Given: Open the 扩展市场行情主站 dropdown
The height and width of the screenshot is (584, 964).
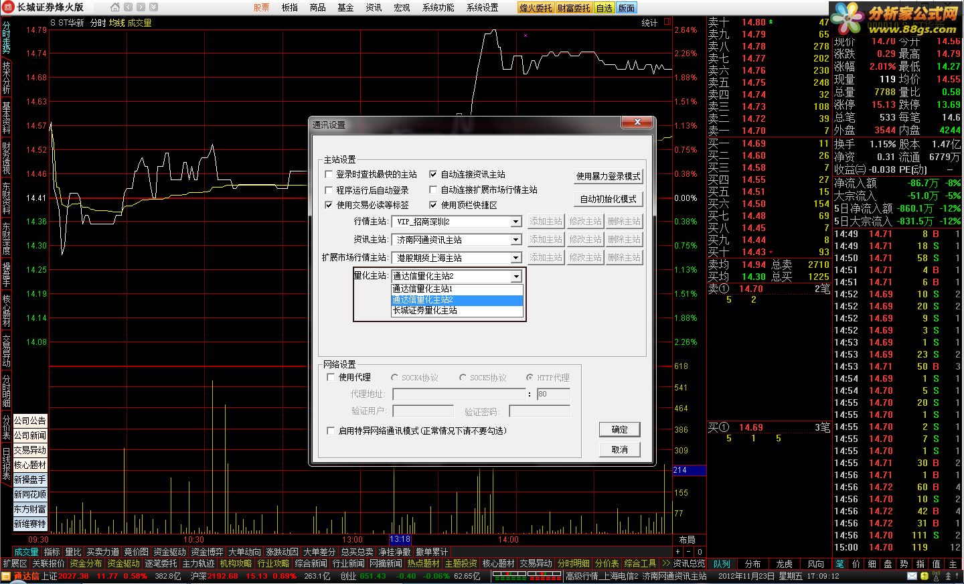Looking at the screenshot, I should click(x=516, y=258).
